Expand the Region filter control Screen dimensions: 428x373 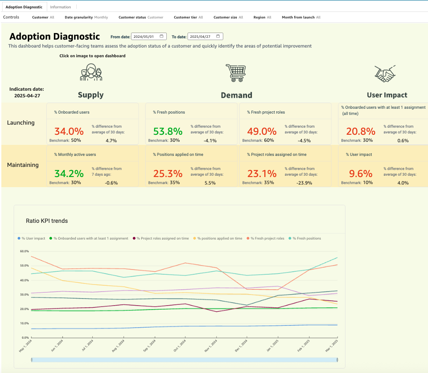pos(262,17)
